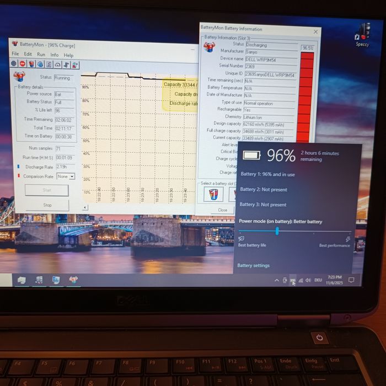Click Time on Battery field 00:00:38

65,137
